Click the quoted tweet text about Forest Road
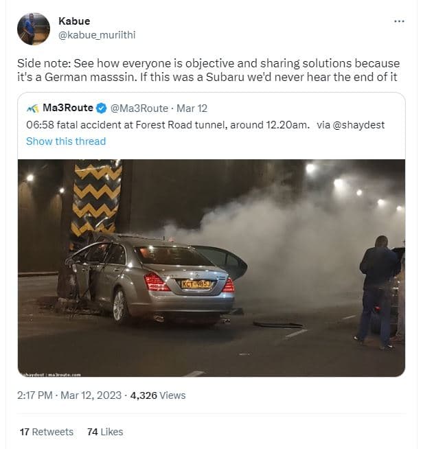Screen dimensions: 423x449 (x=205, y=125)
